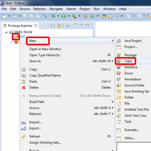This screenshot has height=151, width=151.
Task: Open Package Explorer View Menu triangle
Action: pos(75,24)
